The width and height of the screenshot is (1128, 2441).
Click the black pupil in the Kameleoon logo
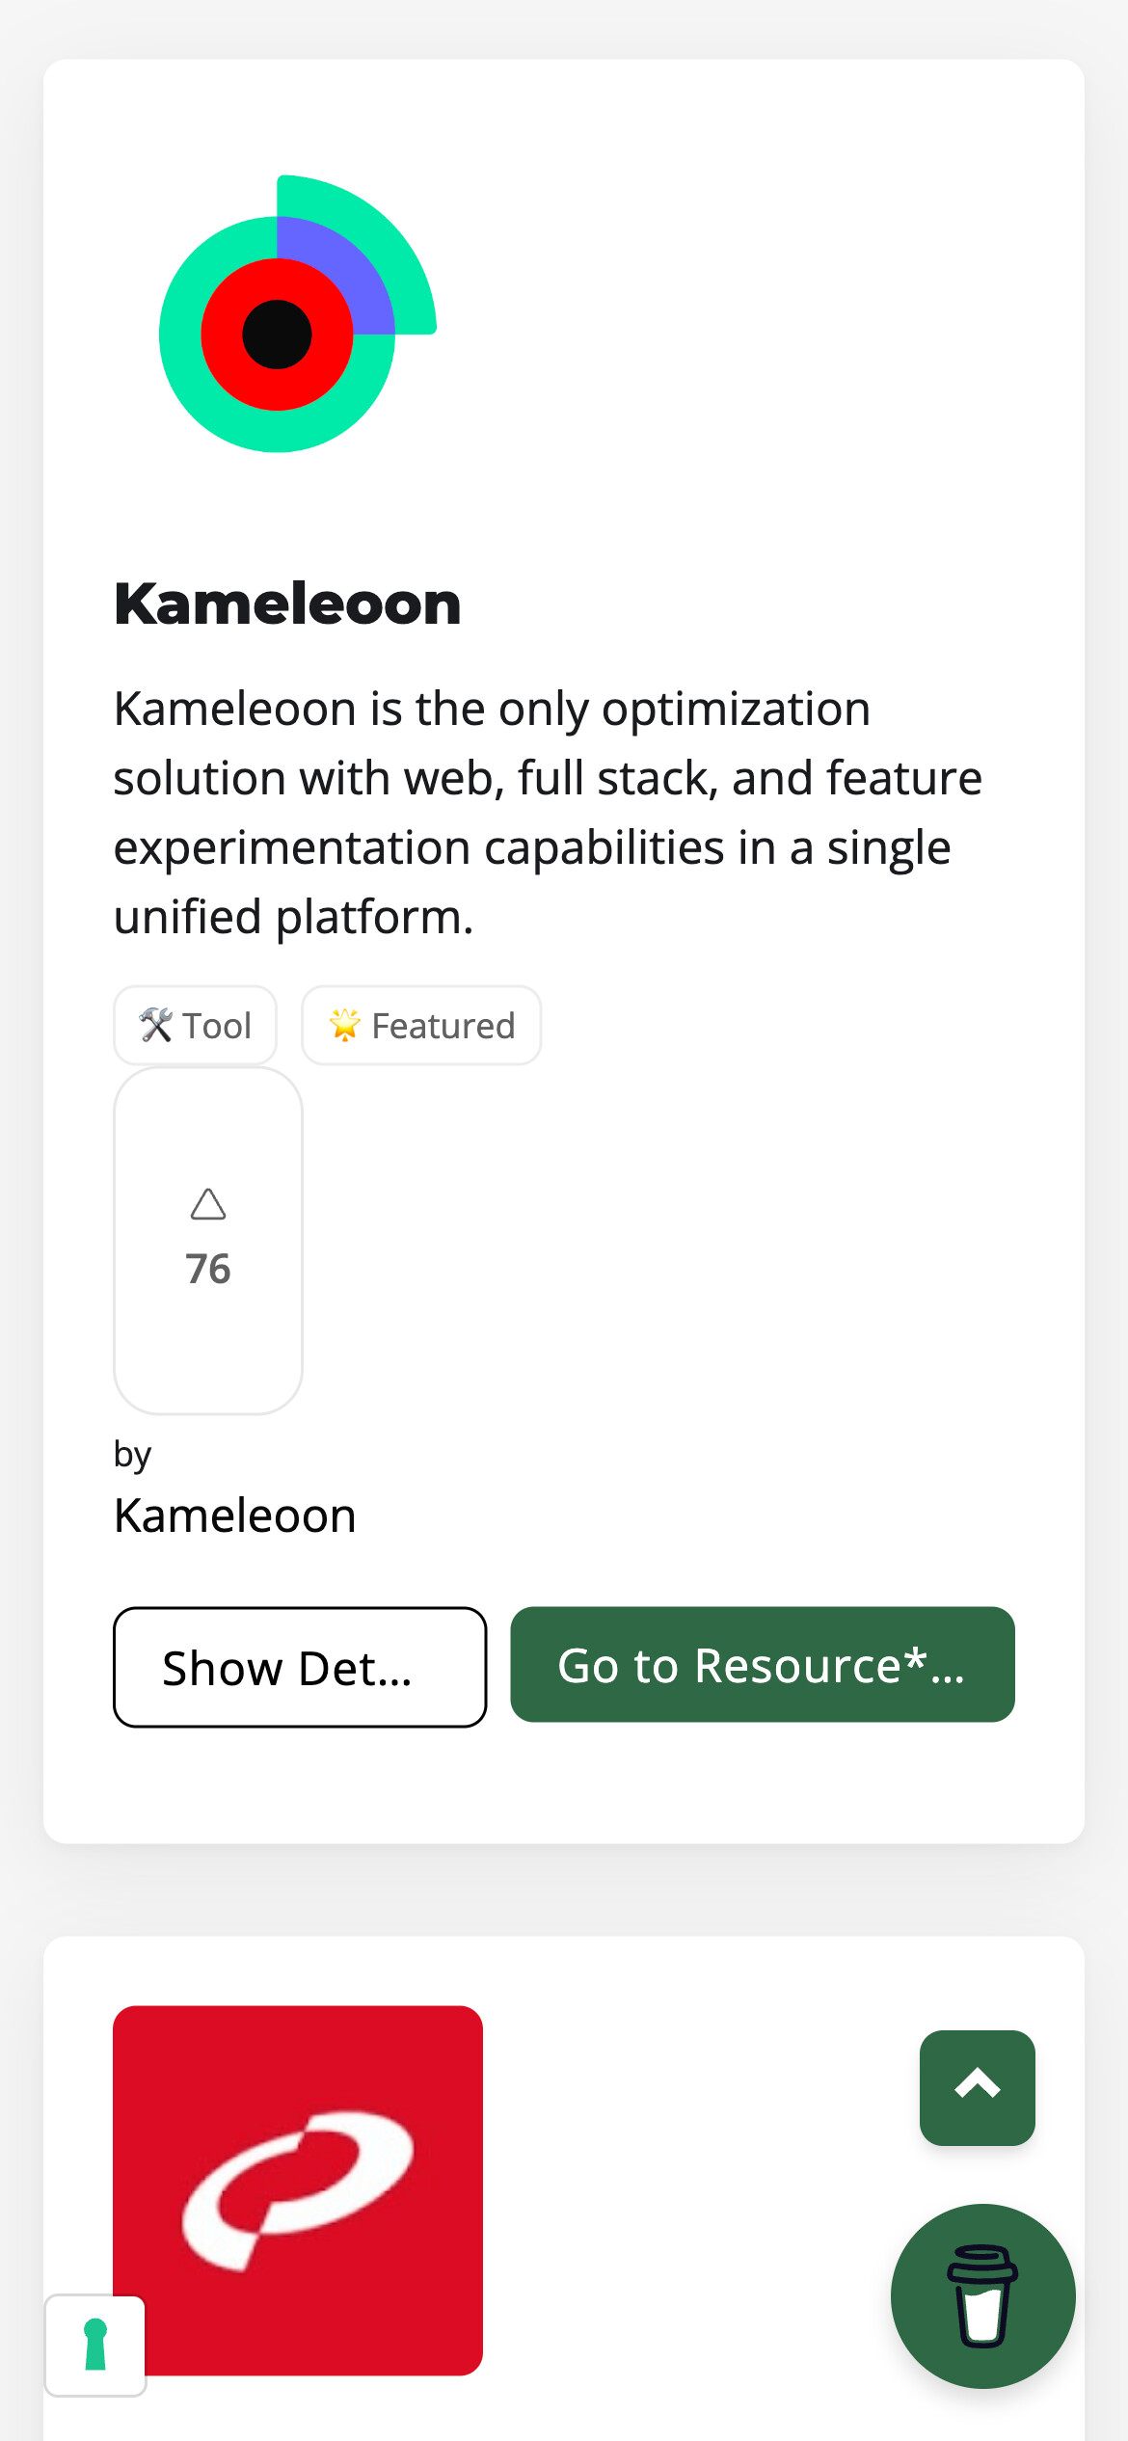click(x=277, y=335)
